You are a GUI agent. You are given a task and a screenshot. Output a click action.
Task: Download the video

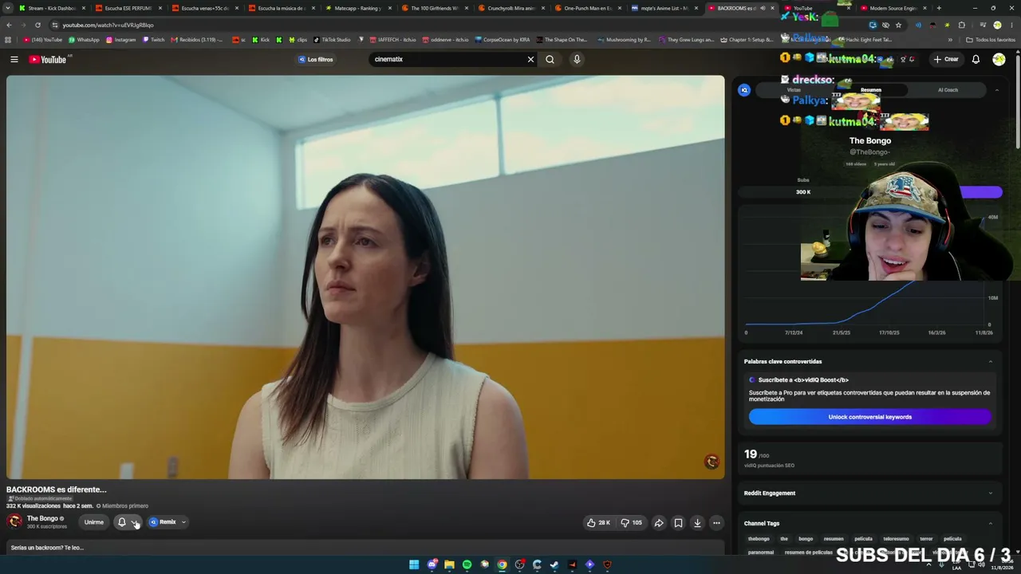(x=697, y=522)
